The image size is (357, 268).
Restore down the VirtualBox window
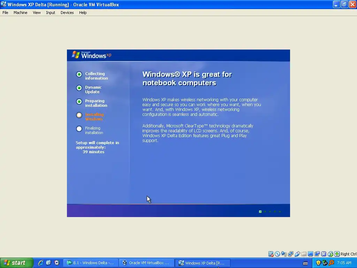pyautogui.click(x=344, y=4)
